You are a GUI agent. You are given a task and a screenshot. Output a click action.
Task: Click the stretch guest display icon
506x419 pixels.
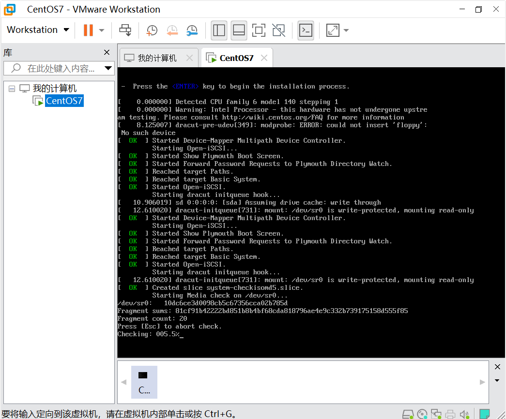[333, 30]
